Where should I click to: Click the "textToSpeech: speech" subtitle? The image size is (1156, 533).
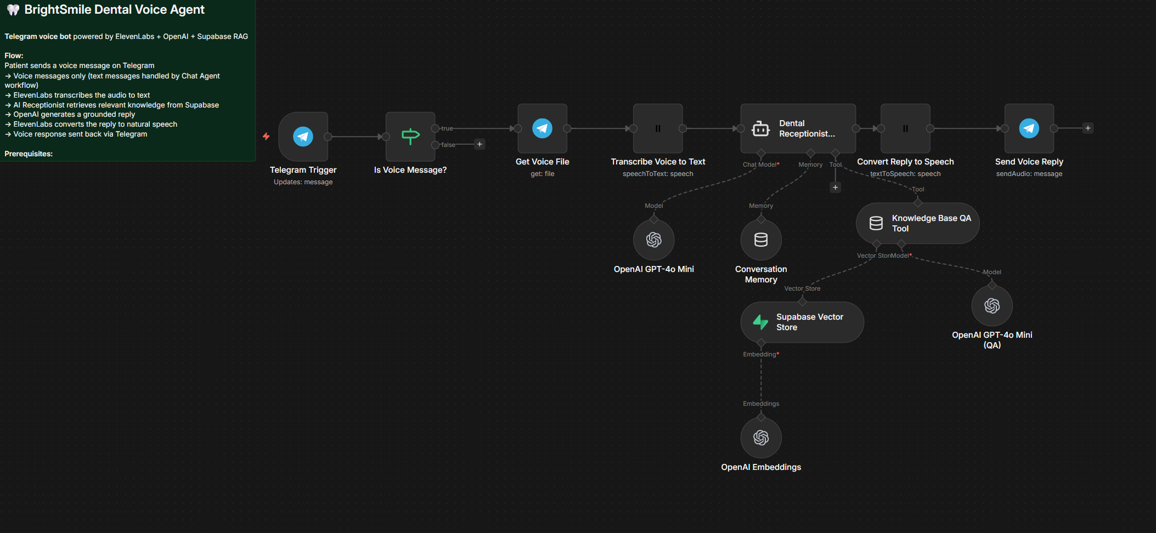[905, 174]
